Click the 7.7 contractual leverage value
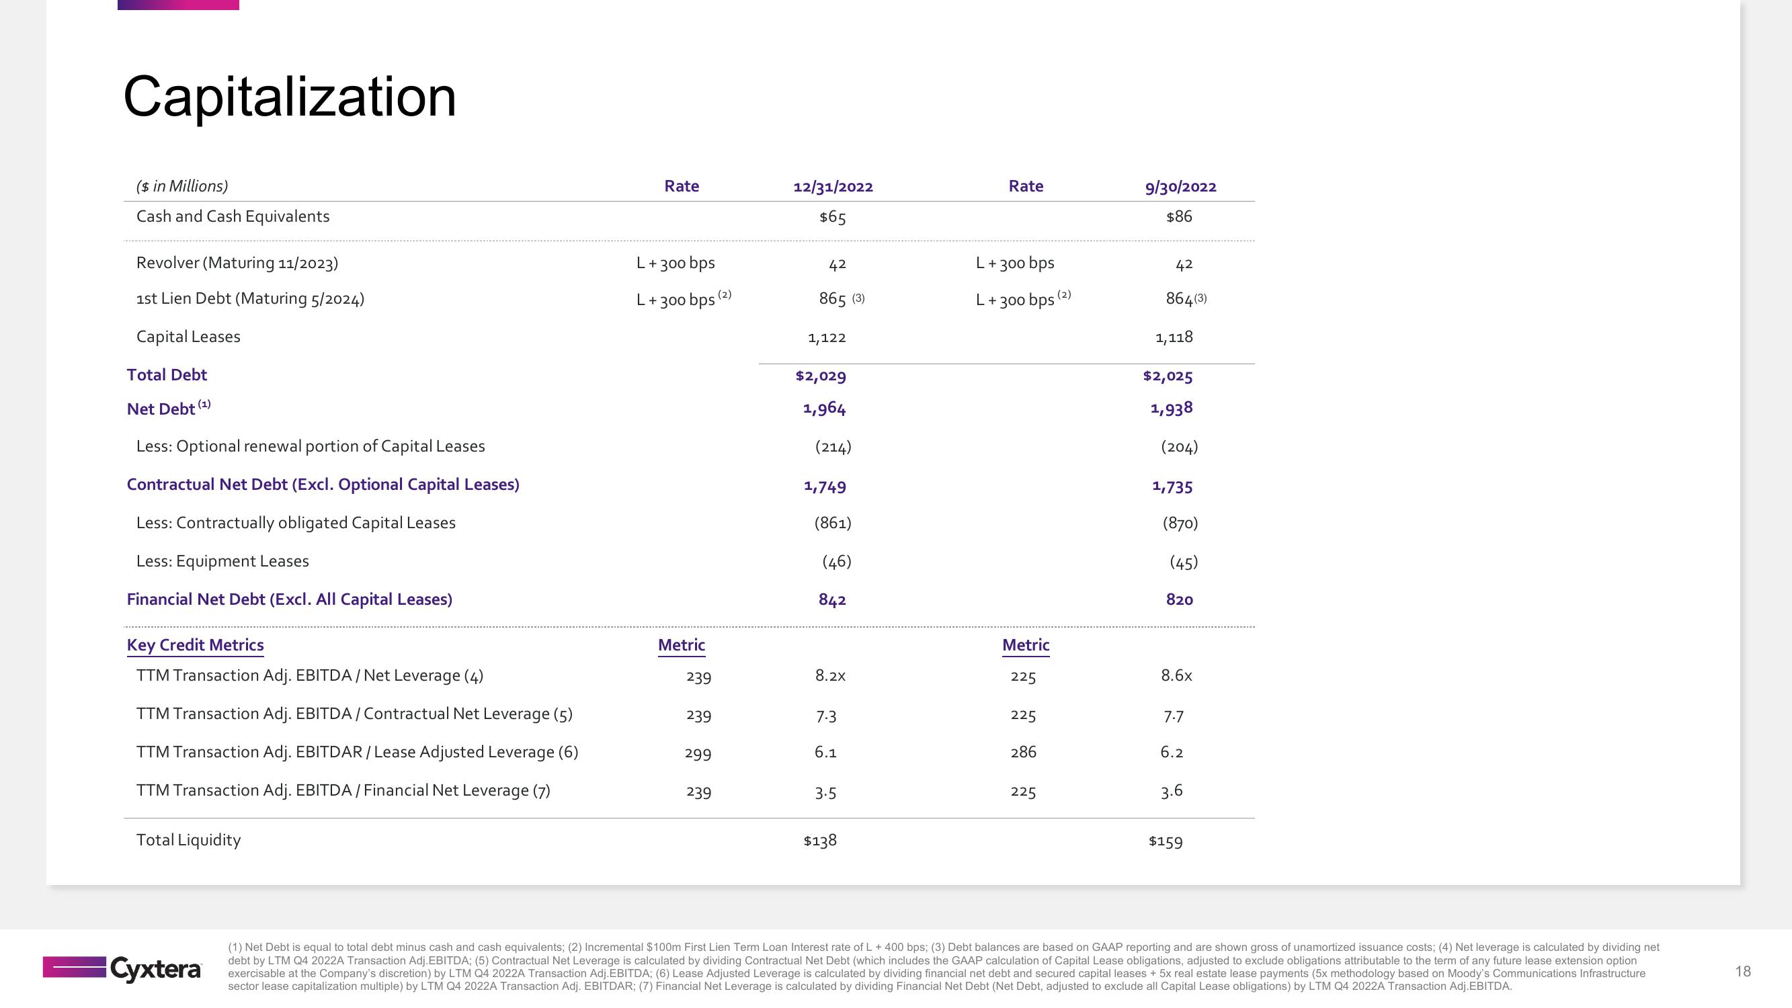 click(x=1174, y=715)
